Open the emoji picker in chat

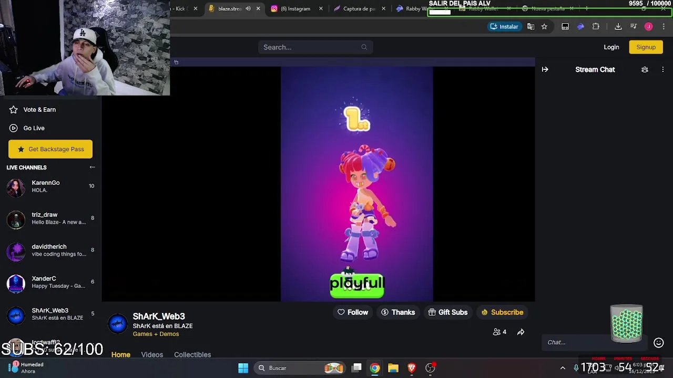[658, 342]
